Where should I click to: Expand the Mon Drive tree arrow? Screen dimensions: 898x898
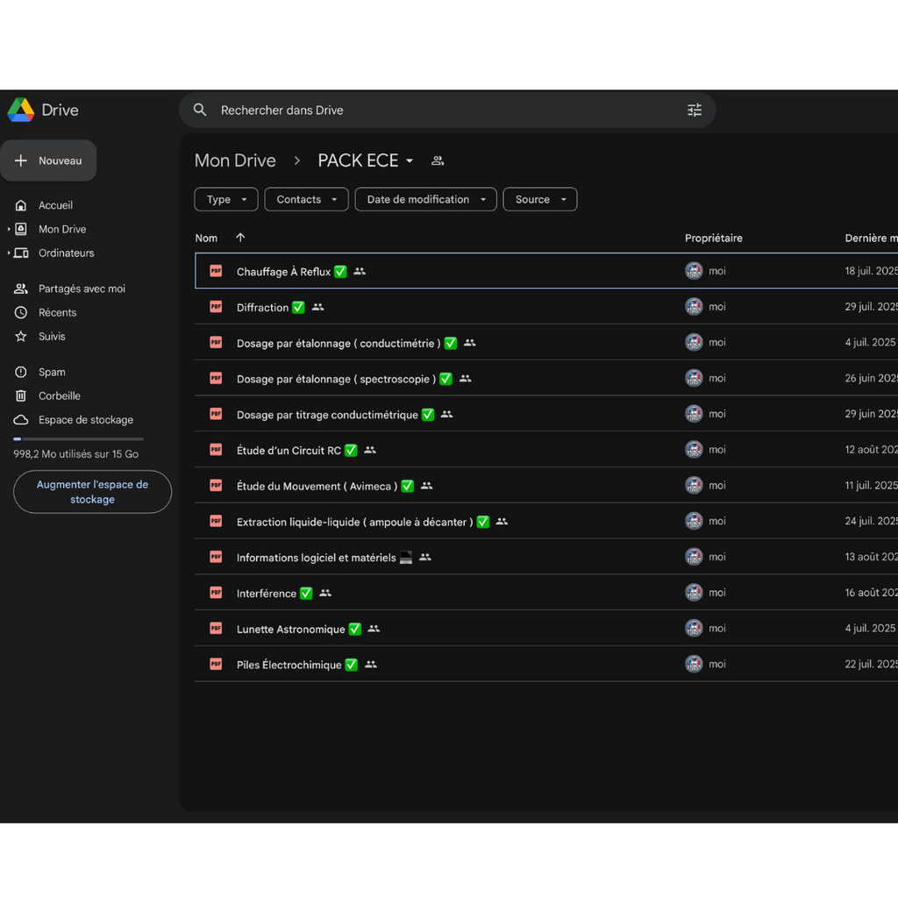9,229
